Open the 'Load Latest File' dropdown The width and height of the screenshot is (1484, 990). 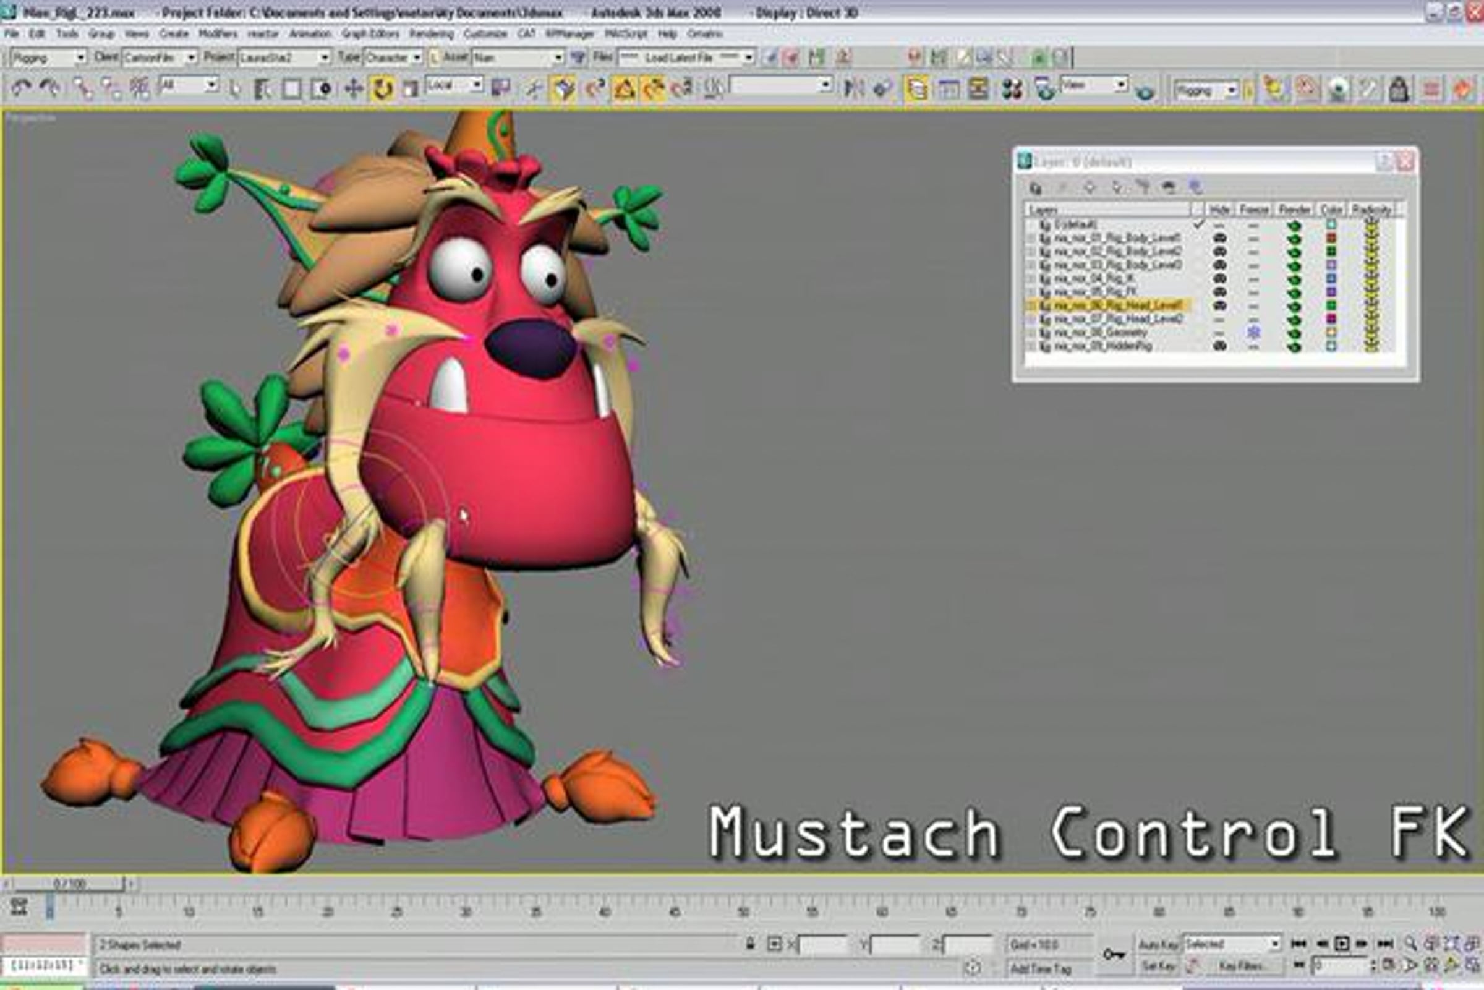(x=686, y=58)
